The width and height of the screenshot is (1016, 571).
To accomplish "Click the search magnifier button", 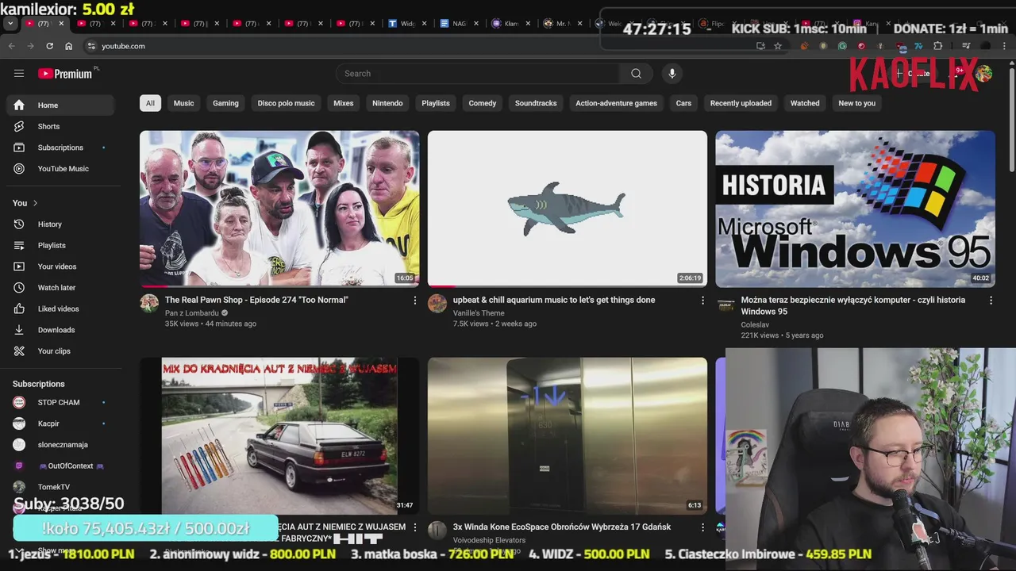I will tap(636, 74).
